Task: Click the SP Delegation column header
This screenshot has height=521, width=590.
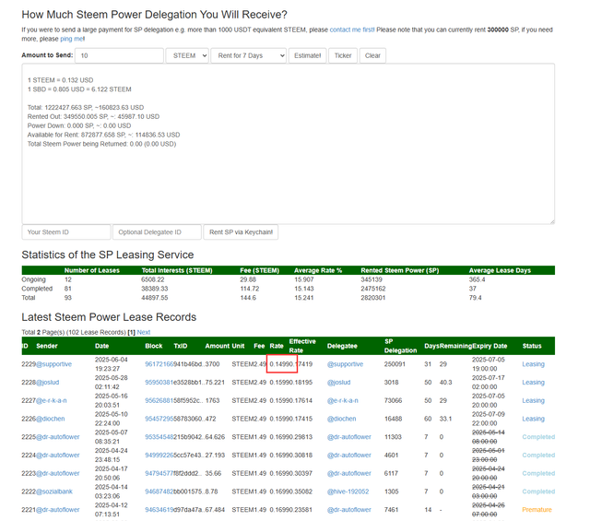Action: click(x=400, y=346)
